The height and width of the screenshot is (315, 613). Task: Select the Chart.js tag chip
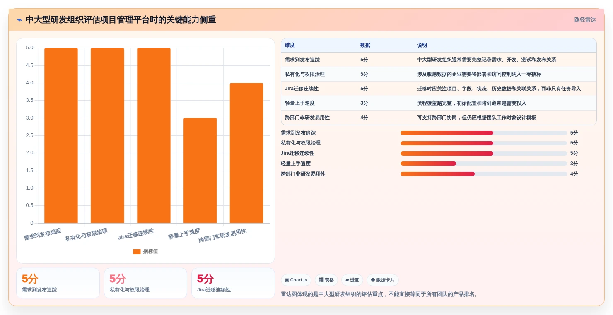(x=296, y=280)
